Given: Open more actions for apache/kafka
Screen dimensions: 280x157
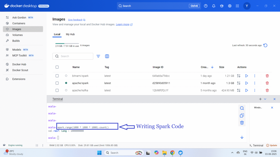Looking at the screenshot, I should click(255, 90).
